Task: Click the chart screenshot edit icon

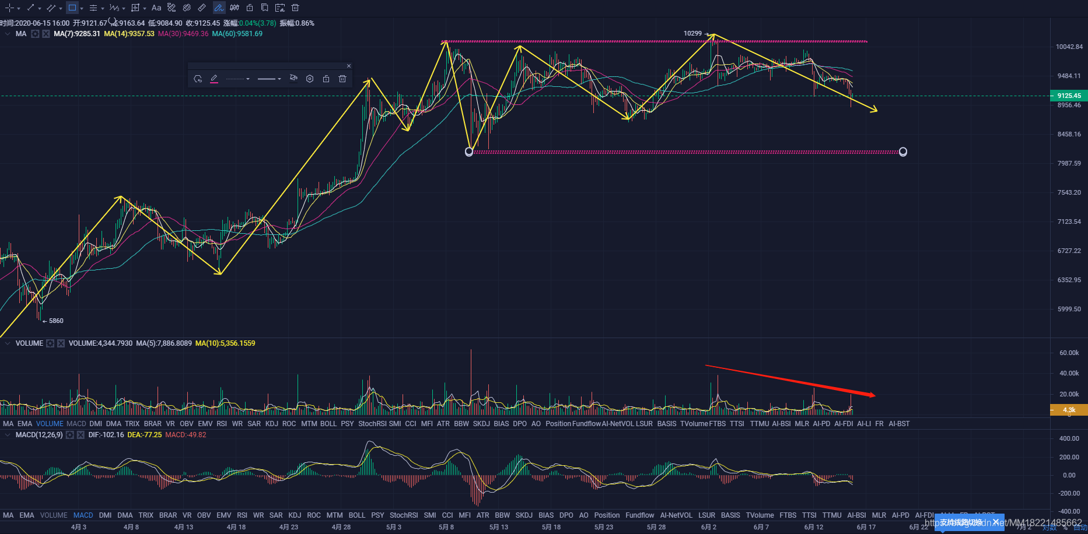Action: pyautogui.click(x=280, y=8)
